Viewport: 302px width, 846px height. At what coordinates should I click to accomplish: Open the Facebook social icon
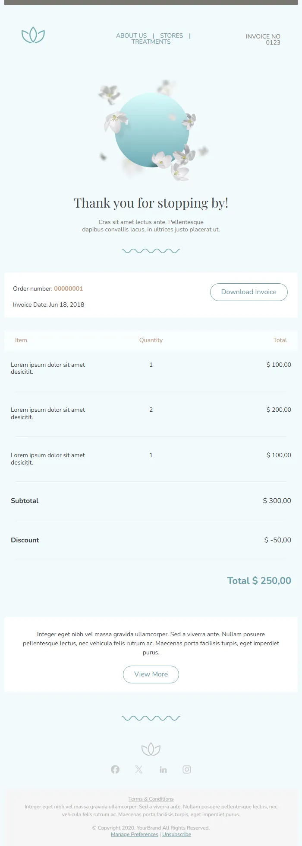pyautogui.click(x=115, y=769)
